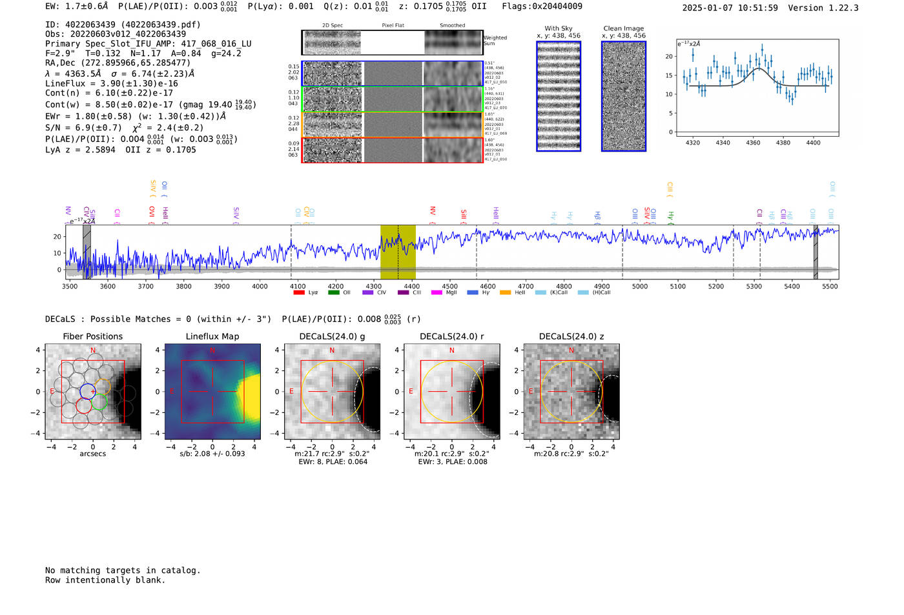
Task: Click the 'Pixel Flat' column header
Action: pos(393,25)
